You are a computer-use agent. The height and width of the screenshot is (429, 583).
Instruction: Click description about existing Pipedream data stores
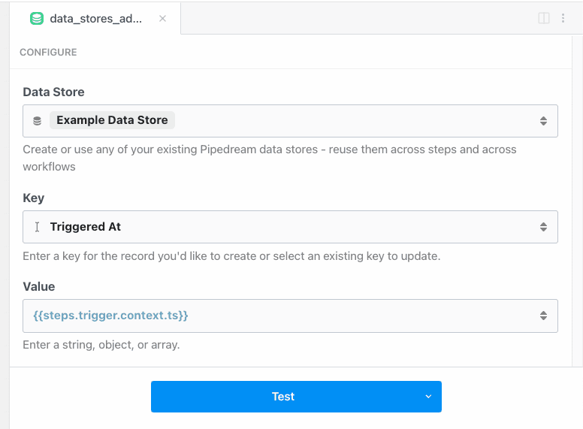tap(270, 158)
